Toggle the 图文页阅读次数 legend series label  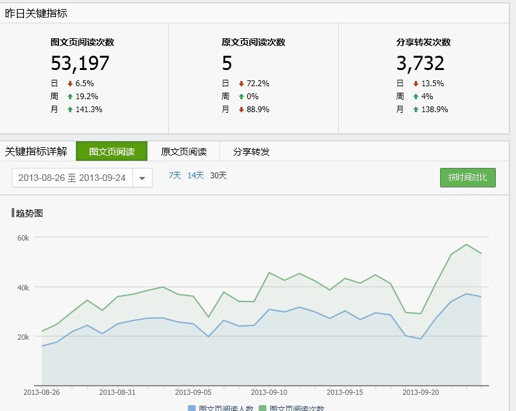297,408
